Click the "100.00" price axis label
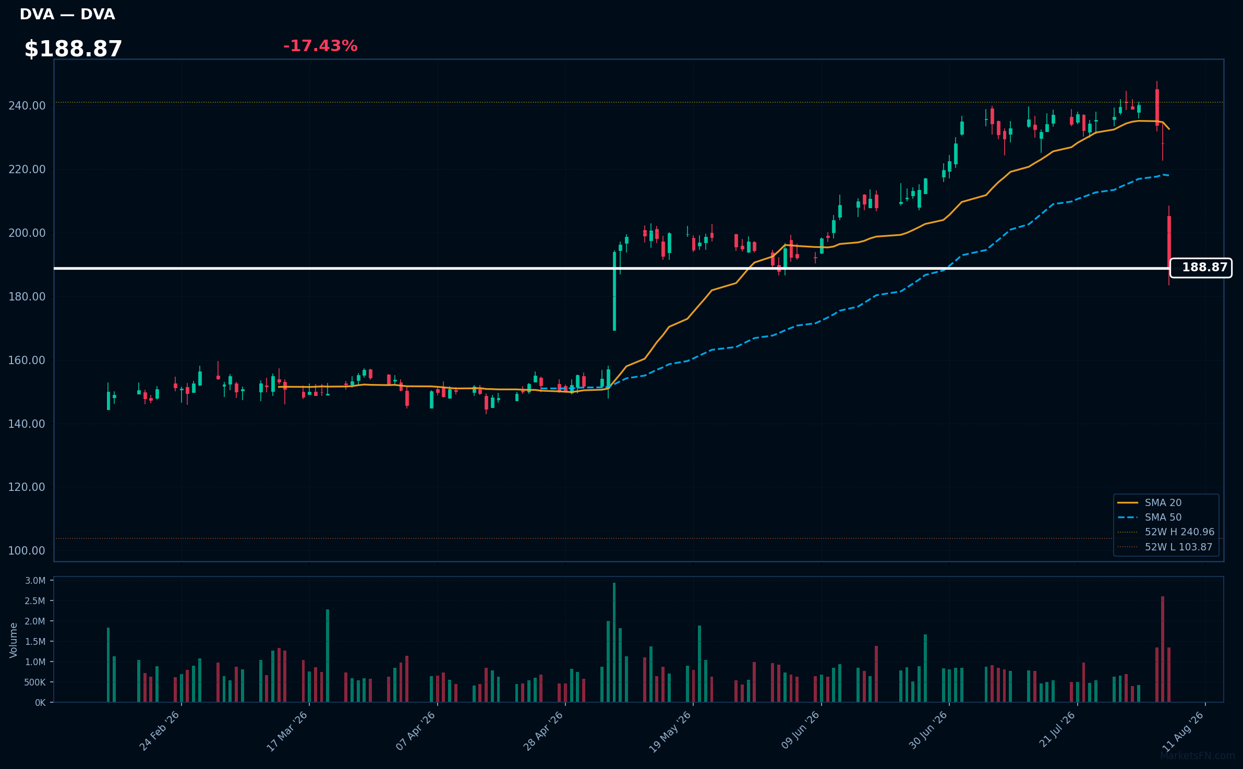The image size is (1243, 769). click(x=27, y=551)
